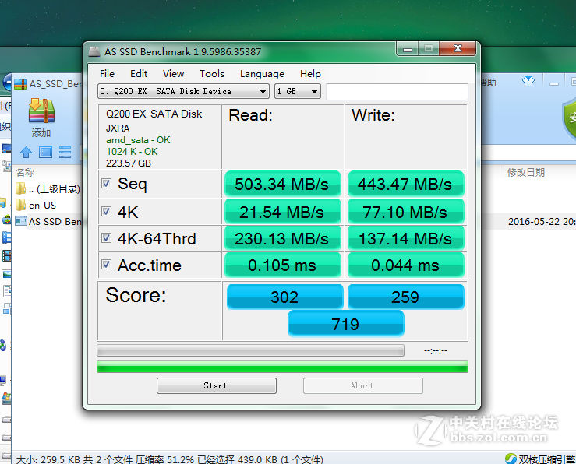Click the empty text field beside 1 GB
The width and height of the screenshot is (576, 464).
coord(397,91)
